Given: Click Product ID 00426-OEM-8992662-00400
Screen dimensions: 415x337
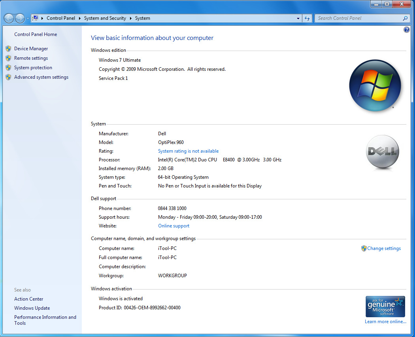Looking at the screenshot, I should pyautogui.click(x=140, y=308).
